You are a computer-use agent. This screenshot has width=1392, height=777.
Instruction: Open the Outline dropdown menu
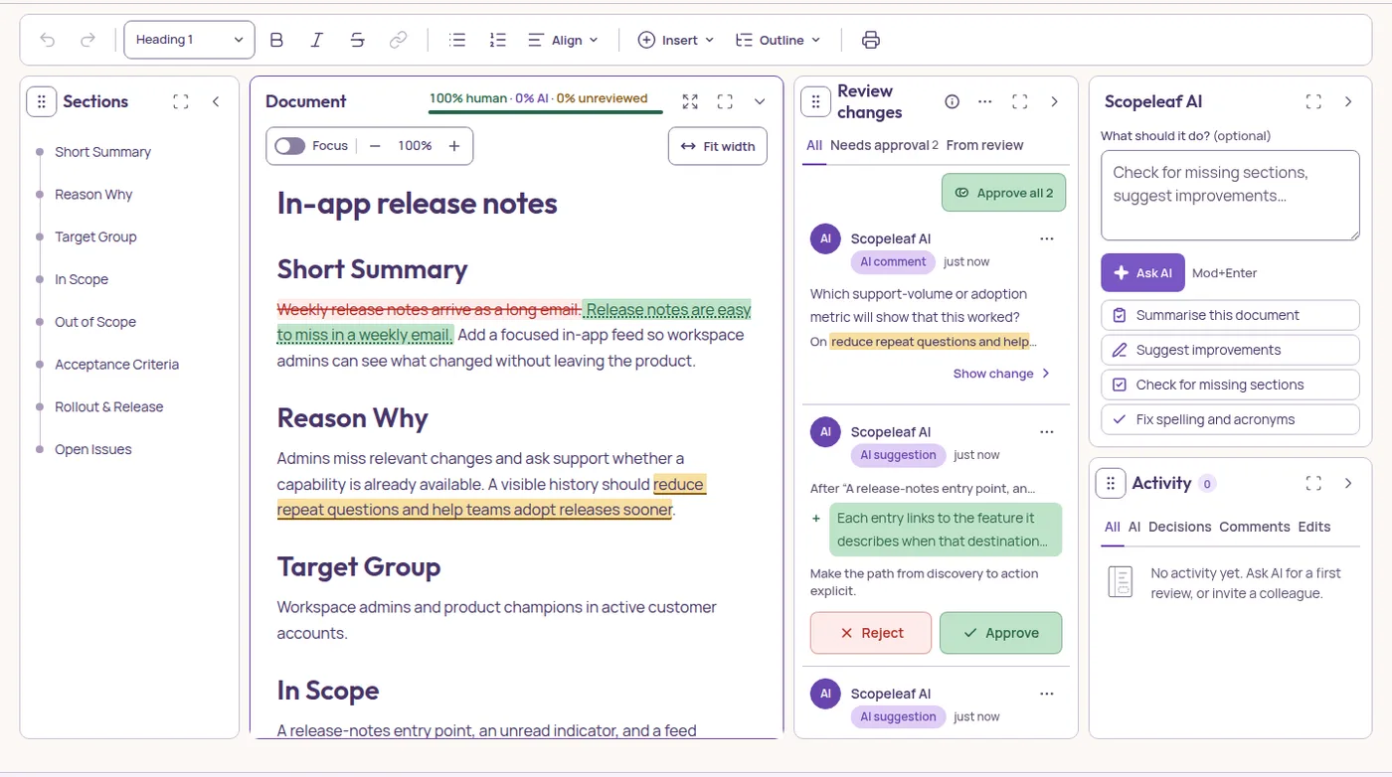coord(778,40)
